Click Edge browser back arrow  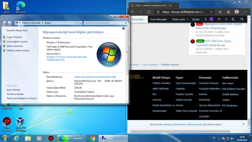coord(133,12)
